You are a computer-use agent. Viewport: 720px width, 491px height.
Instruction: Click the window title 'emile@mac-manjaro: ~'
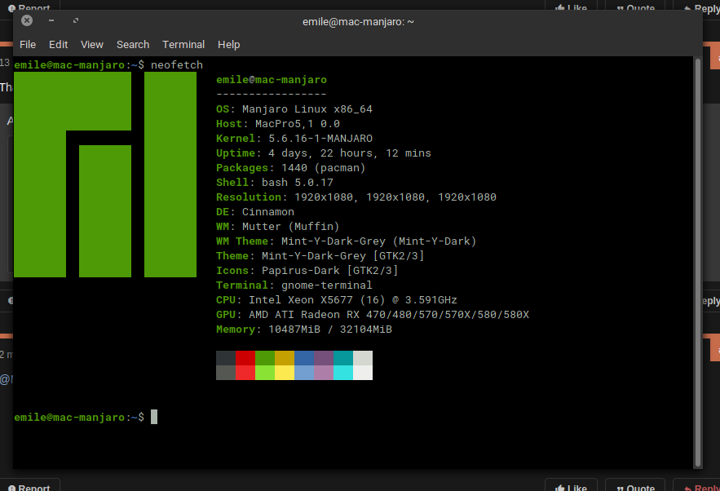coord(358,21)
